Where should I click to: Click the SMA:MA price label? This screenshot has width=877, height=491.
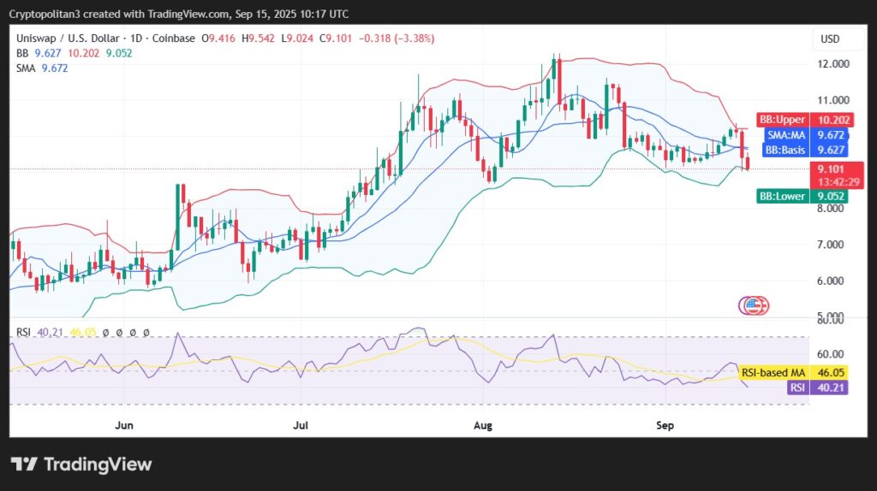[x=785, y=135]
